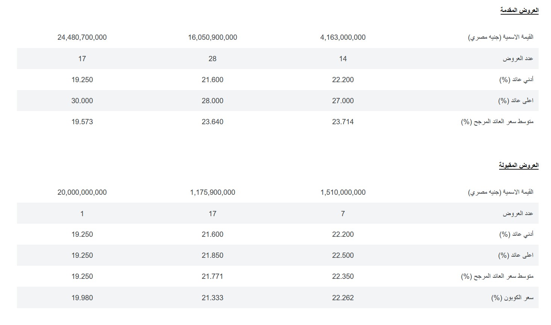The width and height of the screenshot is (551, 325).
Task: Click the 1,510,000,000 accepted value cell
Action: (343, 192)
